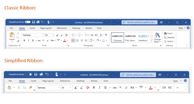This screenshot has height=104, width=194.
Task: Click Shading paint bucket in Classic Ribbon
Action: point(98,40)
